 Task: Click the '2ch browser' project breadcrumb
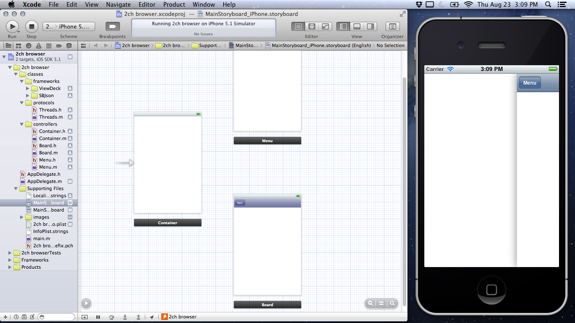[x=132, y=45]
